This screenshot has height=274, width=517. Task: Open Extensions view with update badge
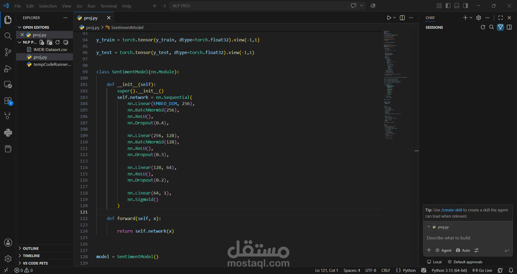8,101
